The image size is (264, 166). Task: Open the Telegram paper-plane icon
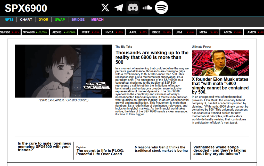[x=119, y=8]
